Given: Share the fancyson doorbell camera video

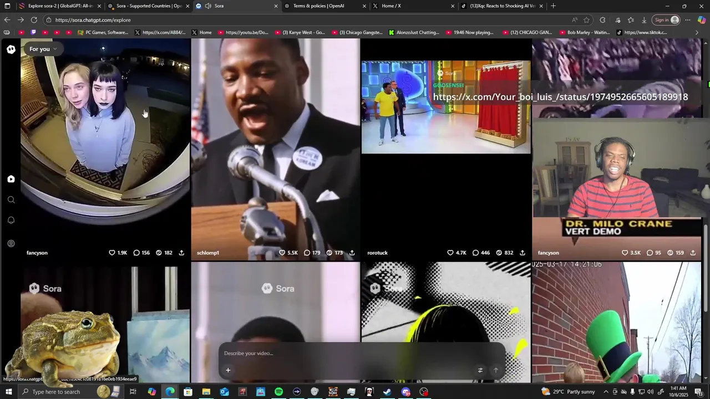Looking at the screenshot, I should coord(181,253).
